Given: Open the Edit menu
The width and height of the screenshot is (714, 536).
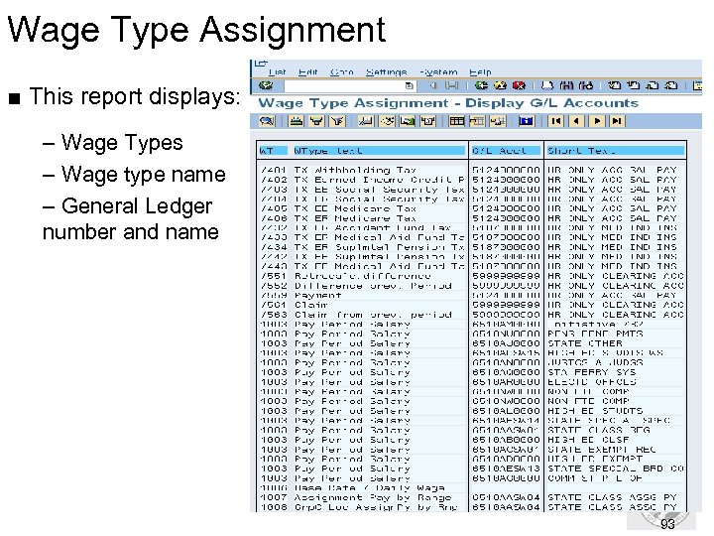Looking at the screenshot, I should point(307,72).
